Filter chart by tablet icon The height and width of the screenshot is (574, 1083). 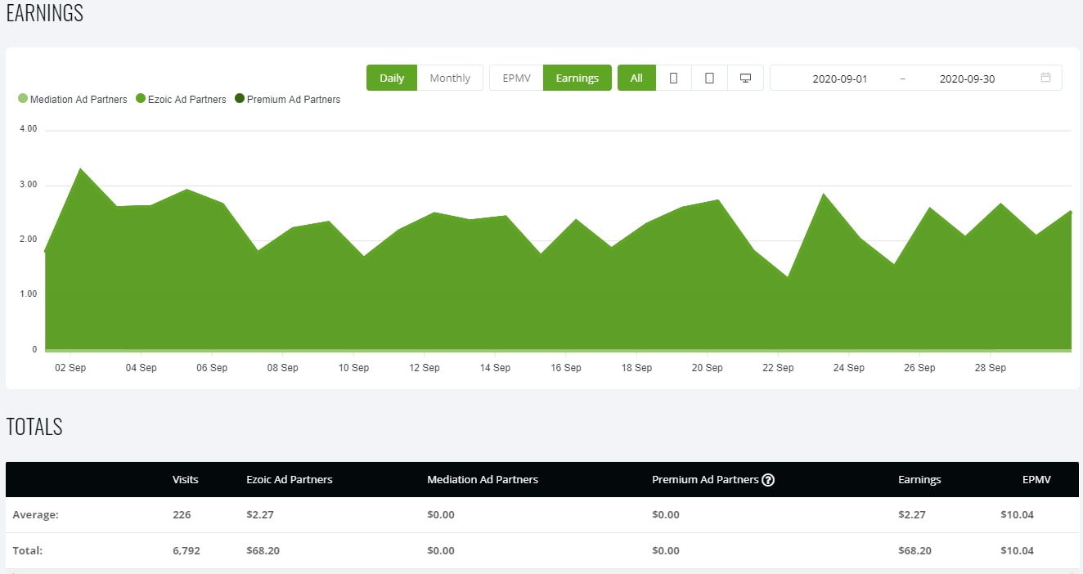point(710,78)
